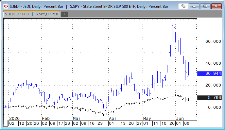Click the date 17 on the time axis
The height and width of the screenshot is (130, 225).
61,123
